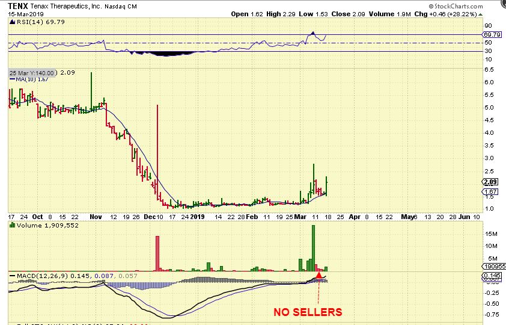Click the May label on the date axis
The height and width of the screenshot is (325, 506).
407,217
